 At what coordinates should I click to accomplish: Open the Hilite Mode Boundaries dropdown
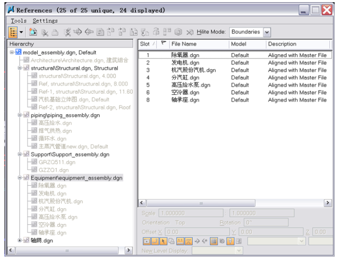click(x=267, y=32)
